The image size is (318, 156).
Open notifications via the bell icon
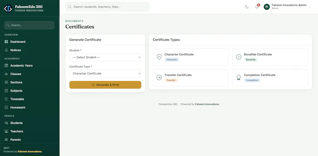pyautogui.click(x=257, y=7)
